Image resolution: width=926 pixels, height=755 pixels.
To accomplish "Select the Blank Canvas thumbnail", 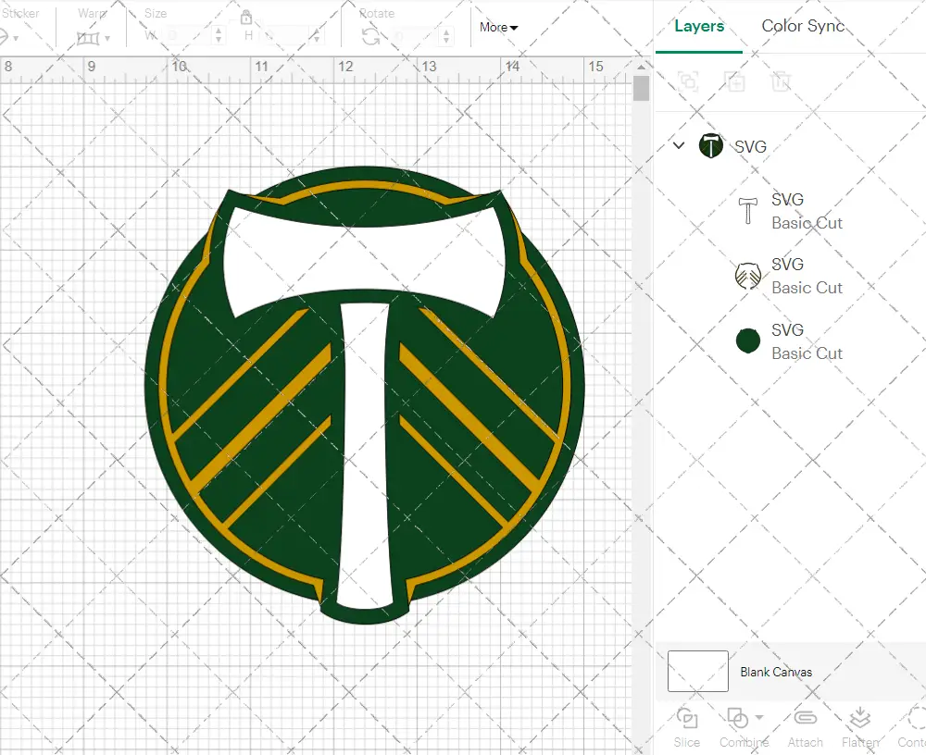I will tap(698, 671).
